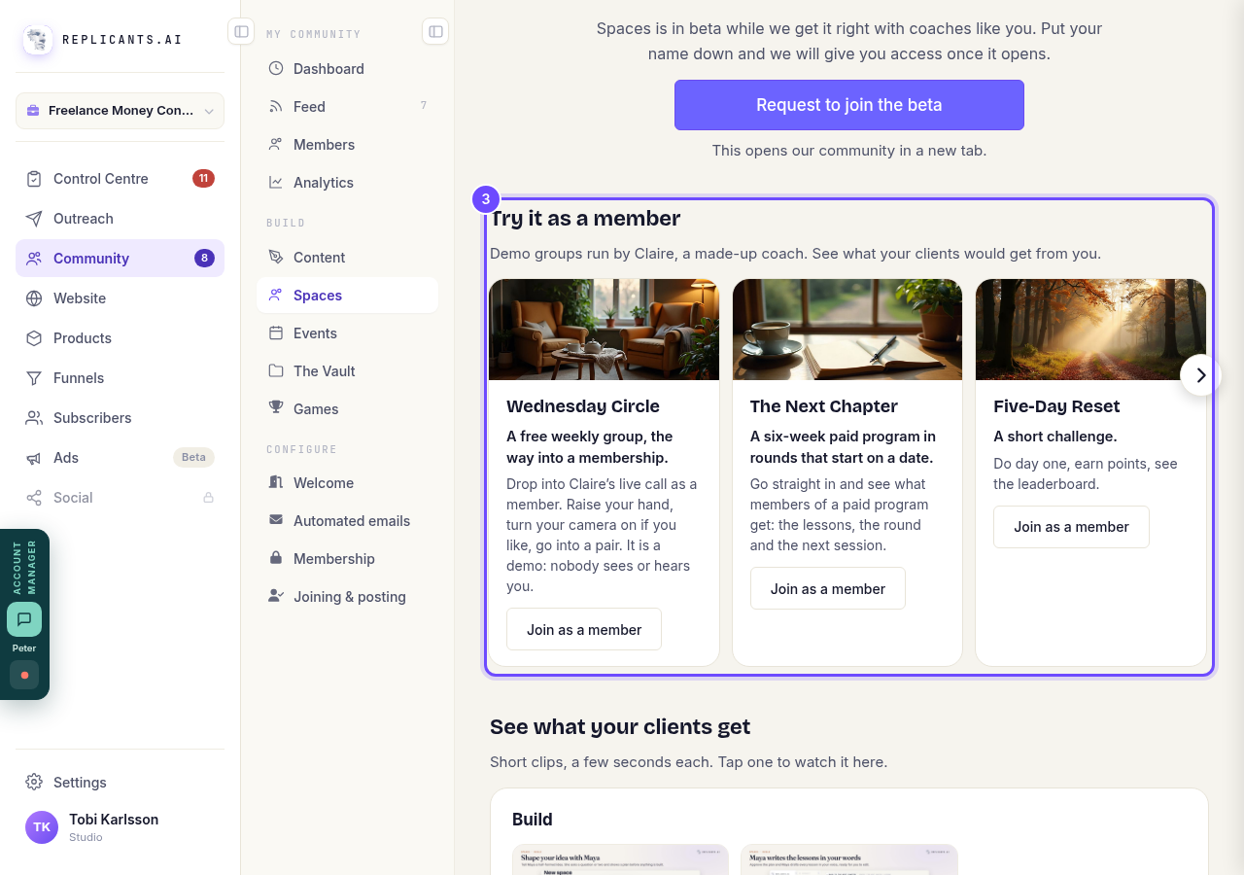Screen dimensions: 1244x875
Task: Select Products in main sidebar
Action: [120, 338]
